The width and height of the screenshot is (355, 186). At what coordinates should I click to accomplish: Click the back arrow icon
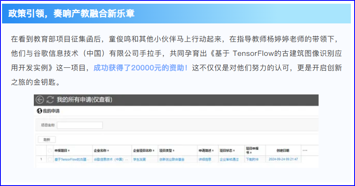point(40,100)
